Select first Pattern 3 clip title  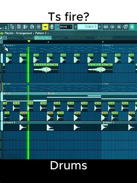pyautogui.click(x=10, y=45)
